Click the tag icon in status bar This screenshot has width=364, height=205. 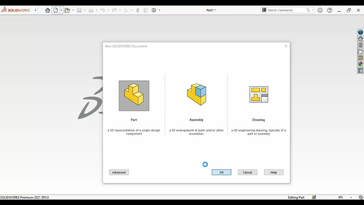[360, 197]
